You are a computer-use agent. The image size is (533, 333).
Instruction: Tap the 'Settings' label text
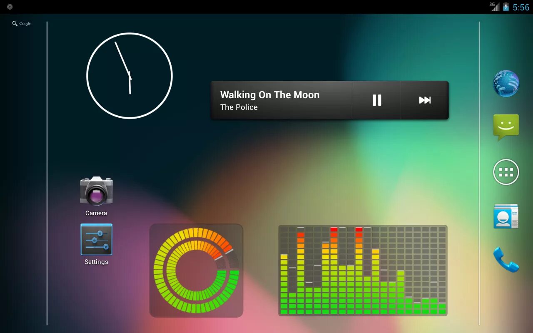(x=96, y=262)
